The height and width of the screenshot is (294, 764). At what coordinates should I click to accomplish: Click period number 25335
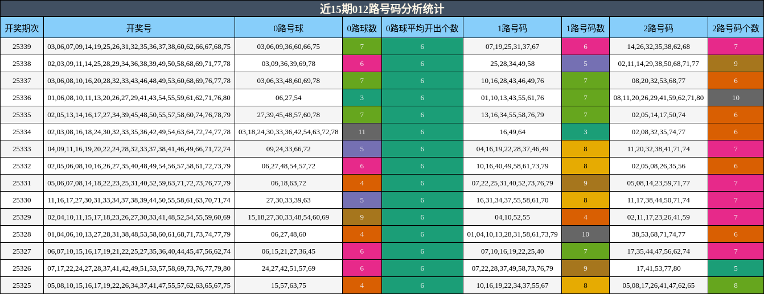point(22,115)
